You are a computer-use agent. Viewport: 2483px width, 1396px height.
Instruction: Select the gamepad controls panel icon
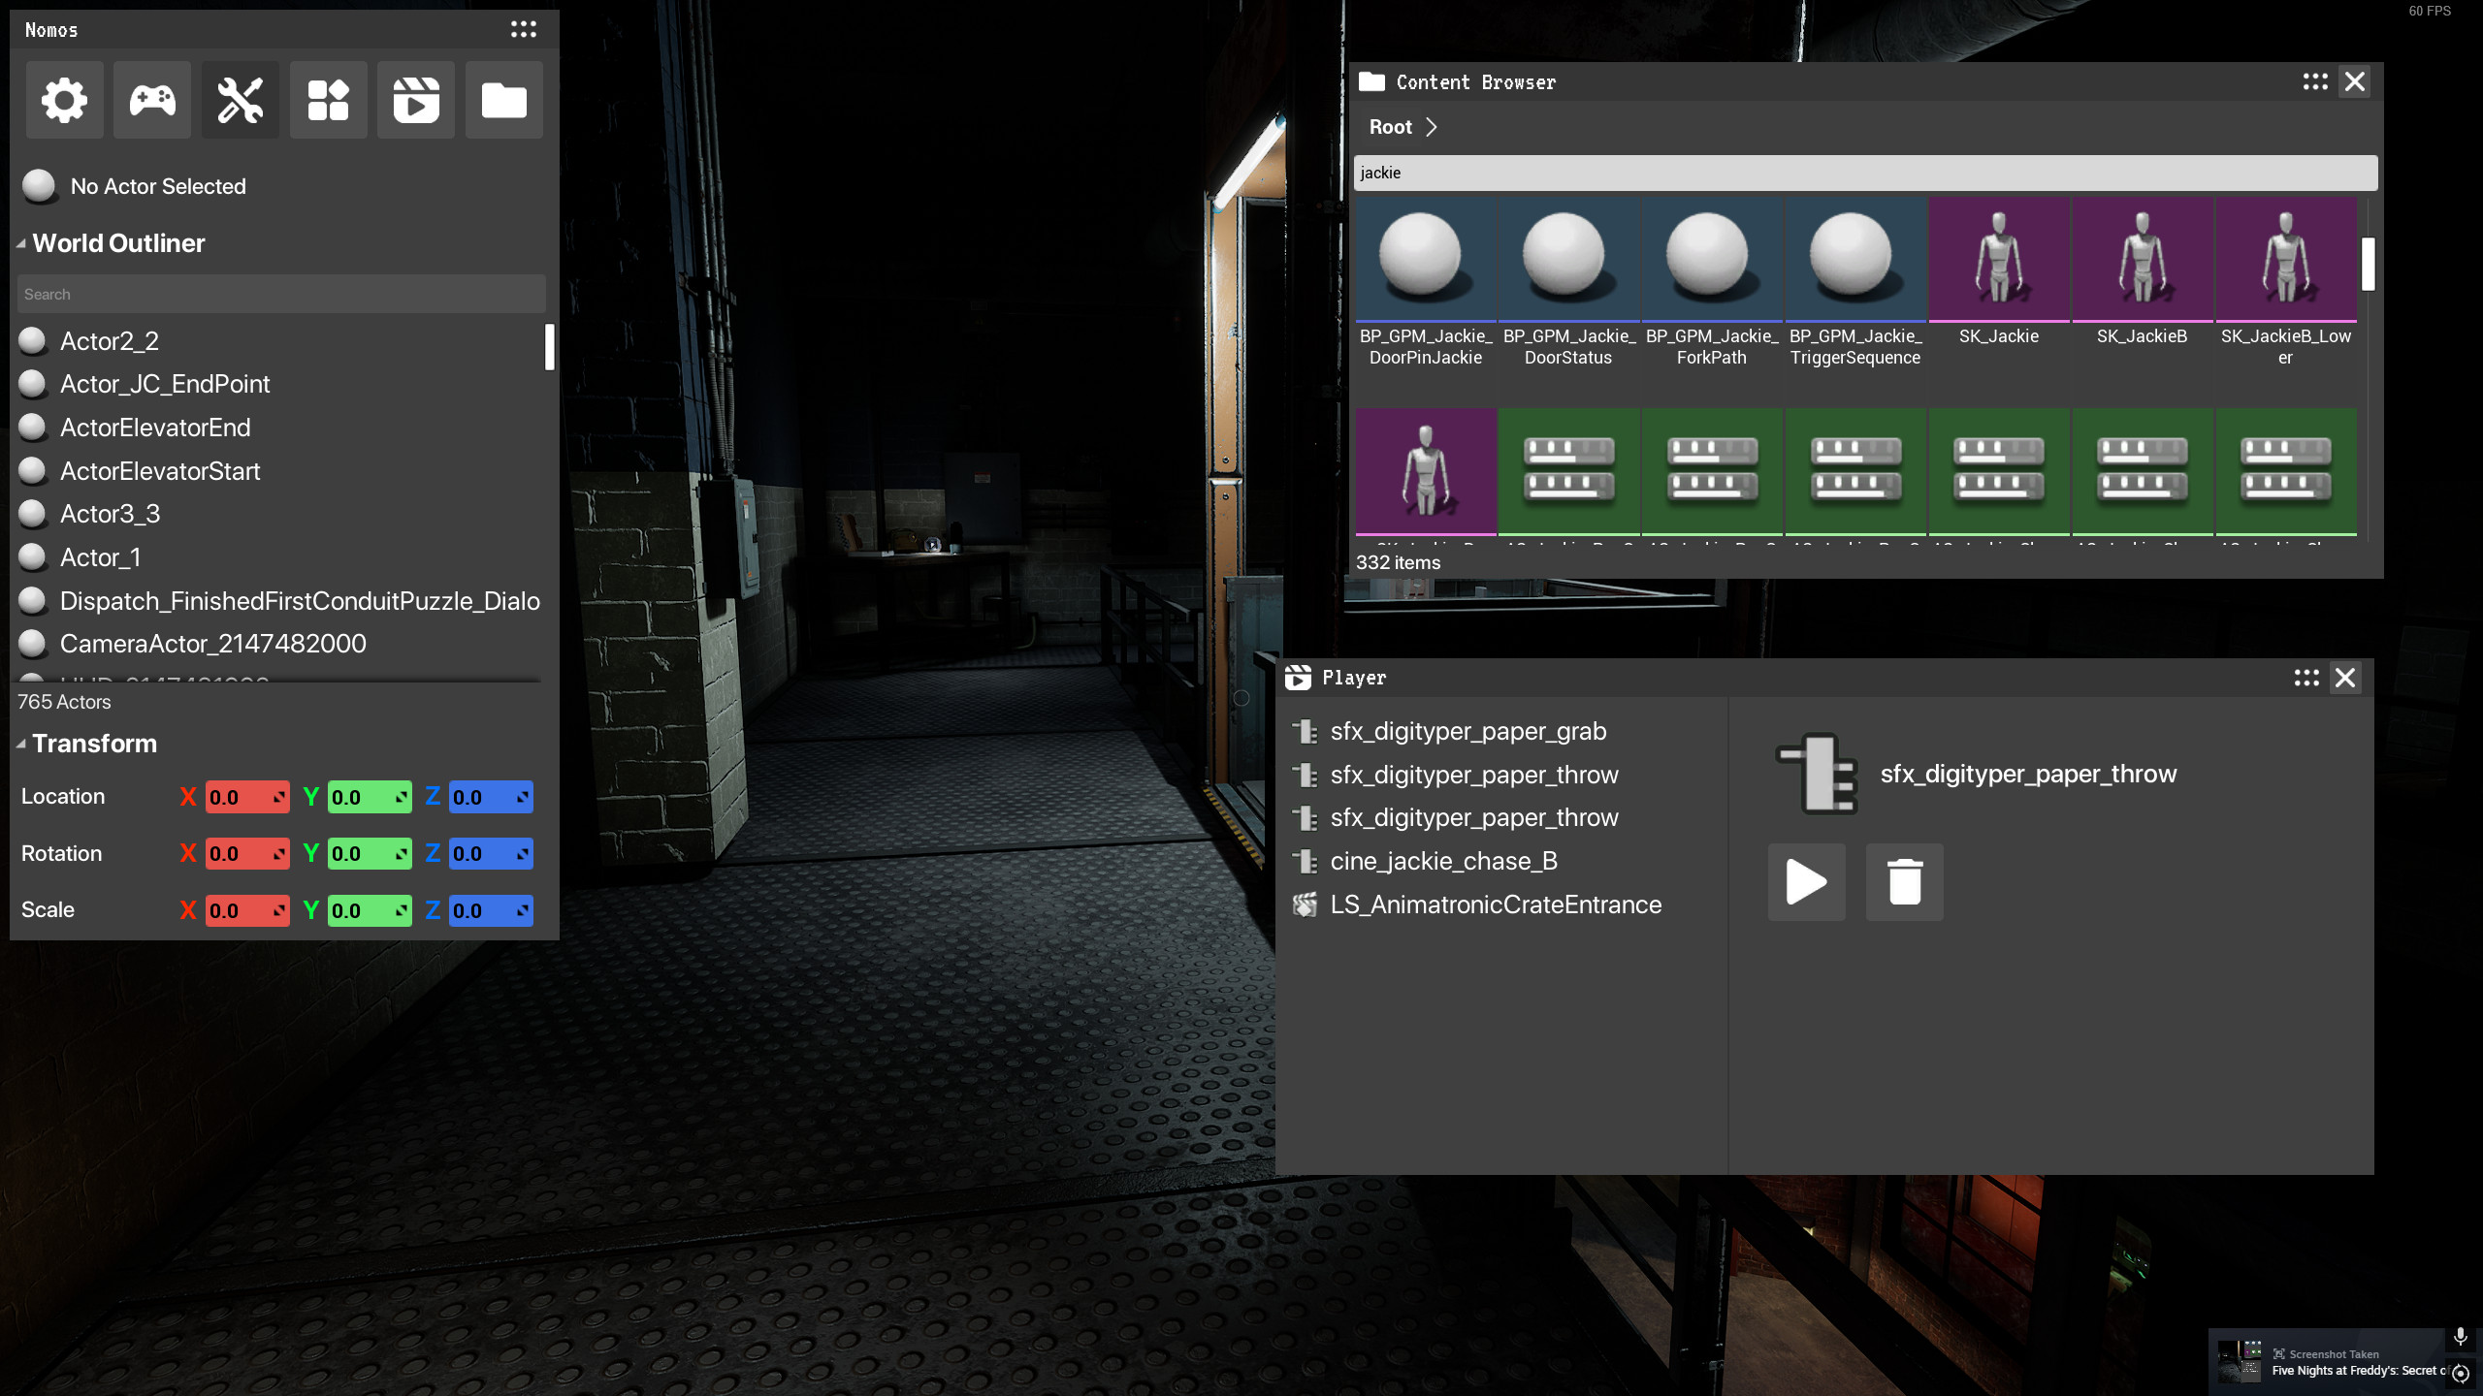point(152,100)
